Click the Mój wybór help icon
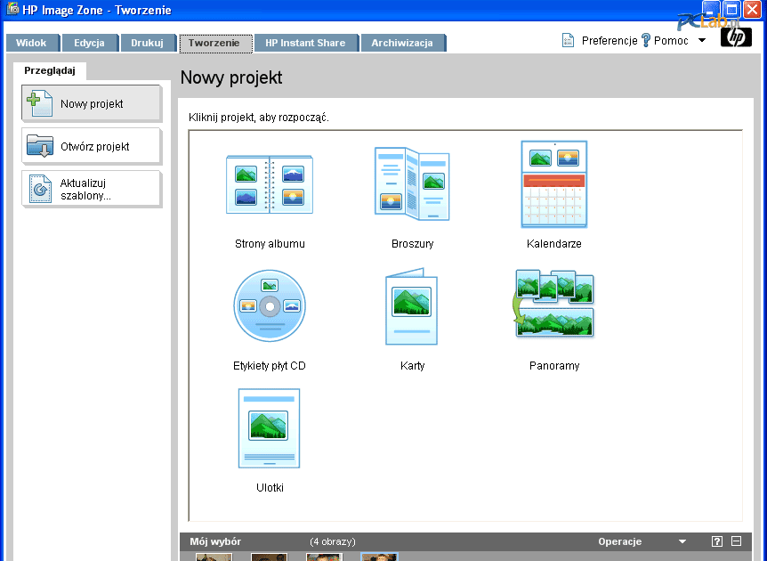Image resolution: width=767 pixels, height=561 pixels. coord(716,541)
